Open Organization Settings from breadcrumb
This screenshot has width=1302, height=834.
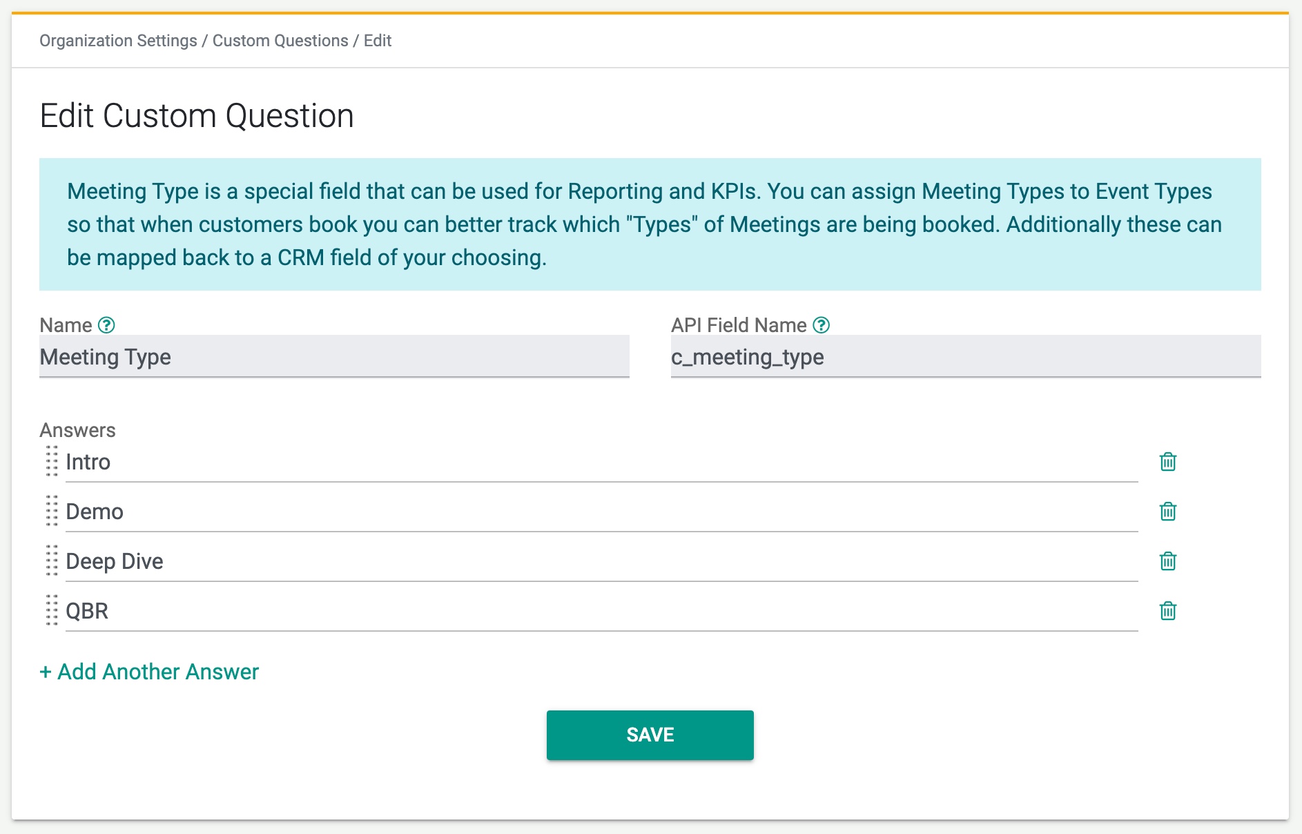(x=117, y=41)
